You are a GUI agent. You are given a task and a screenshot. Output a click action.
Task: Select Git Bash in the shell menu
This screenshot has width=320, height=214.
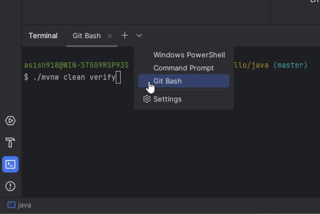click(184, 81)
